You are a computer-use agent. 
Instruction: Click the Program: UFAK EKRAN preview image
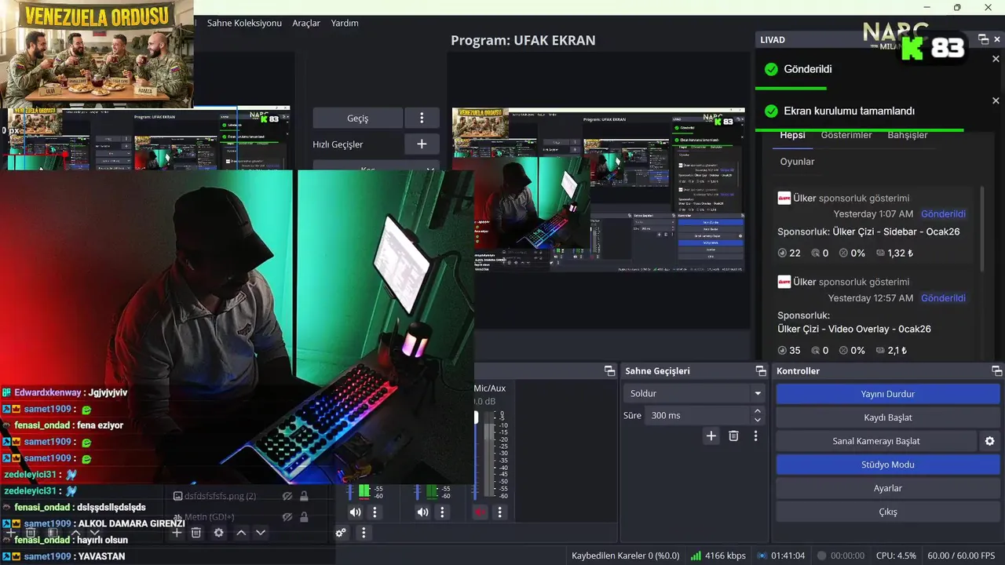[598, 190]
